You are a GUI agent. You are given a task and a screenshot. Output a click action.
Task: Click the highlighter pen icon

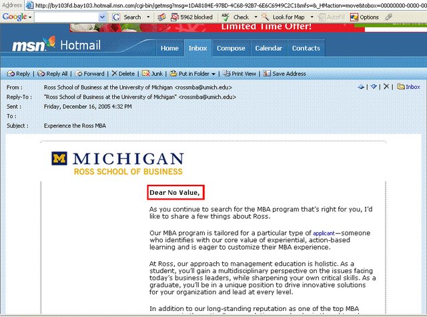point(388,17)
